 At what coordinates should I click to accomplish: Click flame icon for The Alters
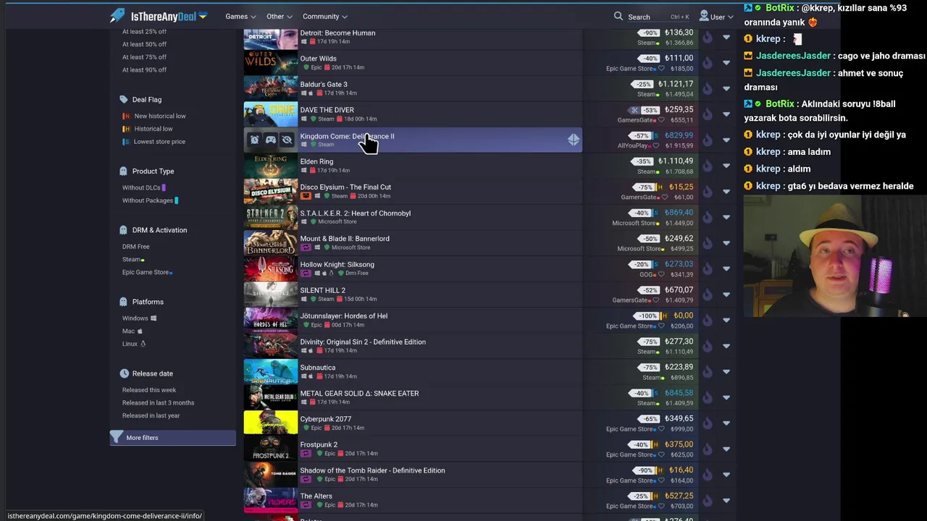(x=707, y=501)
